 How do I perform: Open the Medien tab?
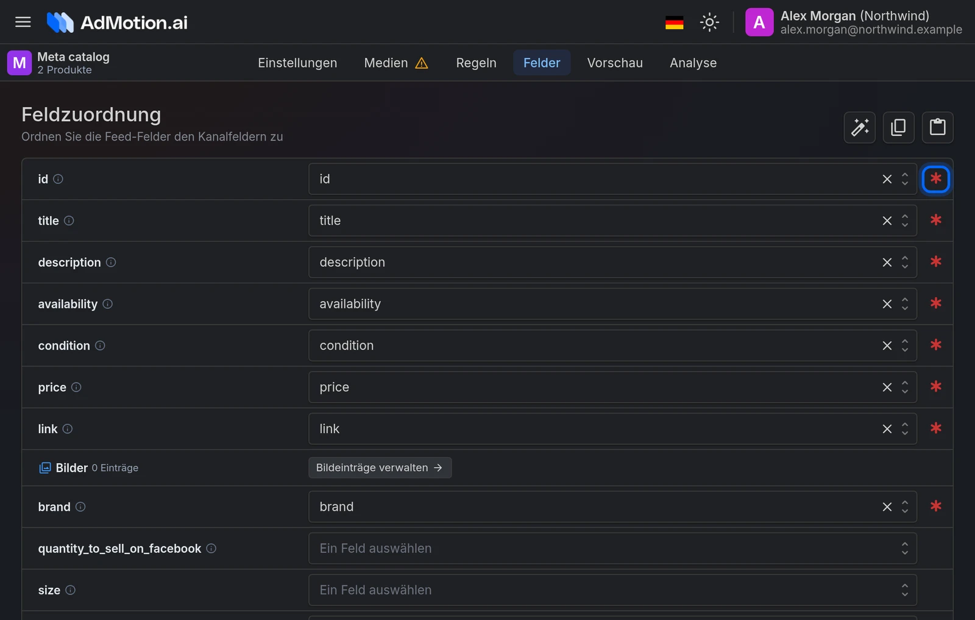coord(396,63)
